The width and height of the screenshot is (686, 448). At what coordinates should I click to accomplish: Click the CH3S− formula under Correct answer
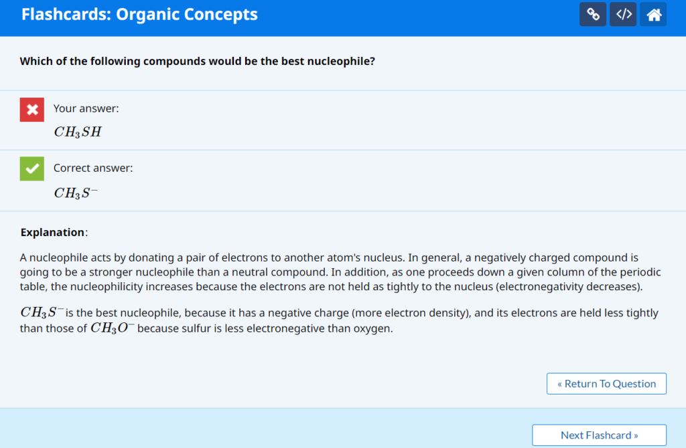tap(76, 193)
